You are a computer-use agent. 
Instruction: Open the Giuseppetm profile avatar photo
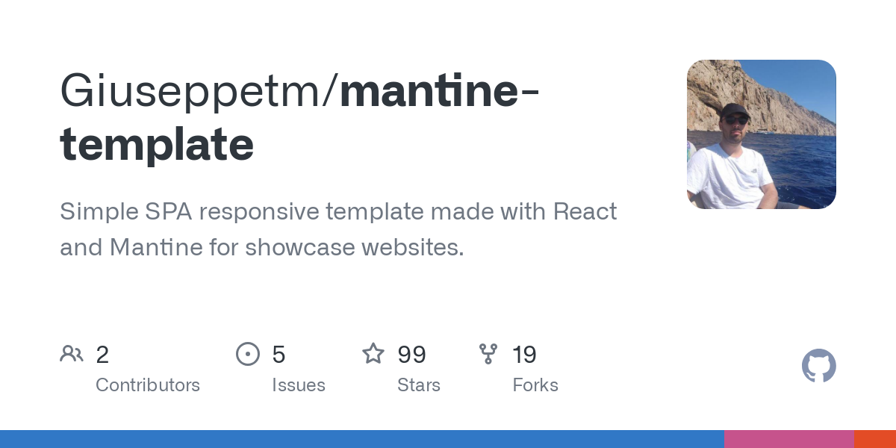tap(761, 134)
